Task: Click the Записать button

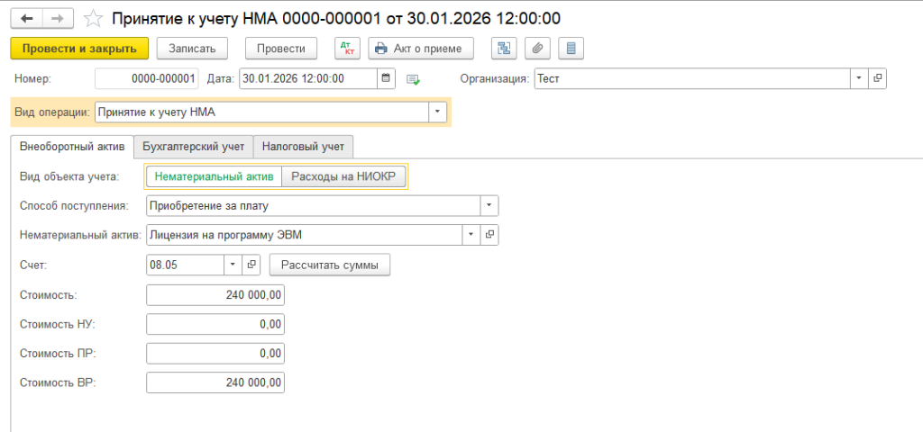Action: (193, 49)
